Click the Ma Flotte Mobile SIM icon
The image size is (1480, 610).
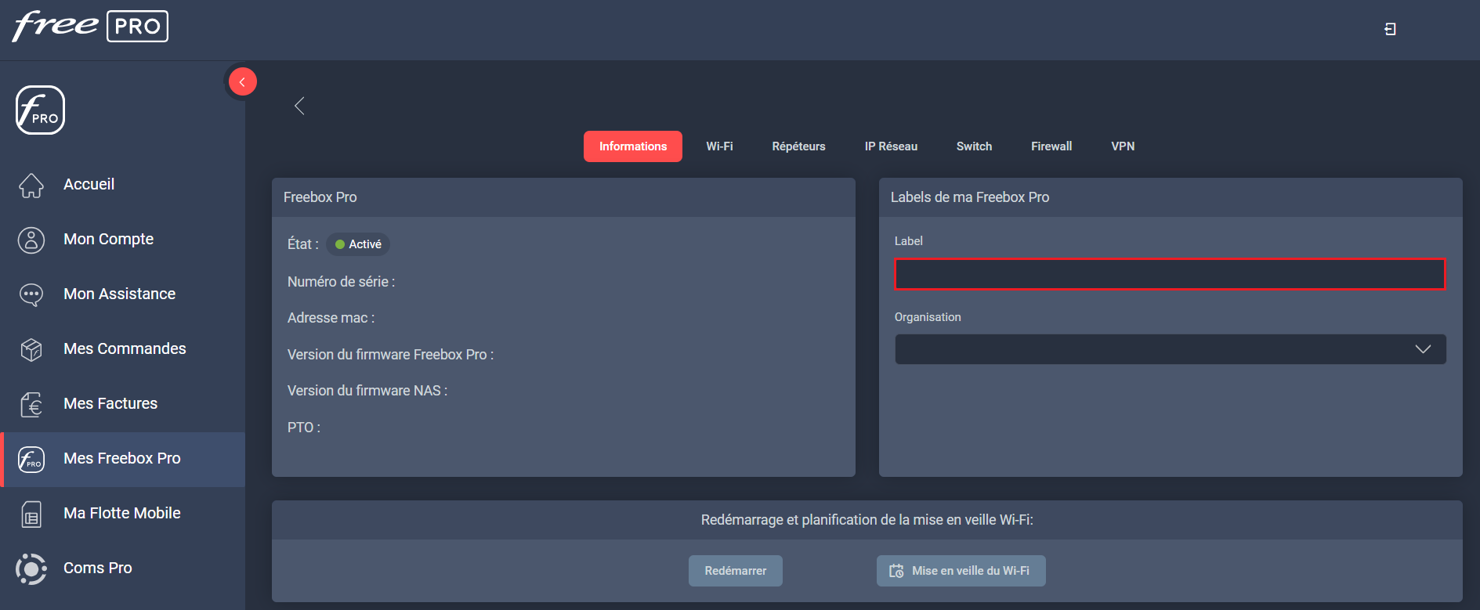(x=31, y=514)
